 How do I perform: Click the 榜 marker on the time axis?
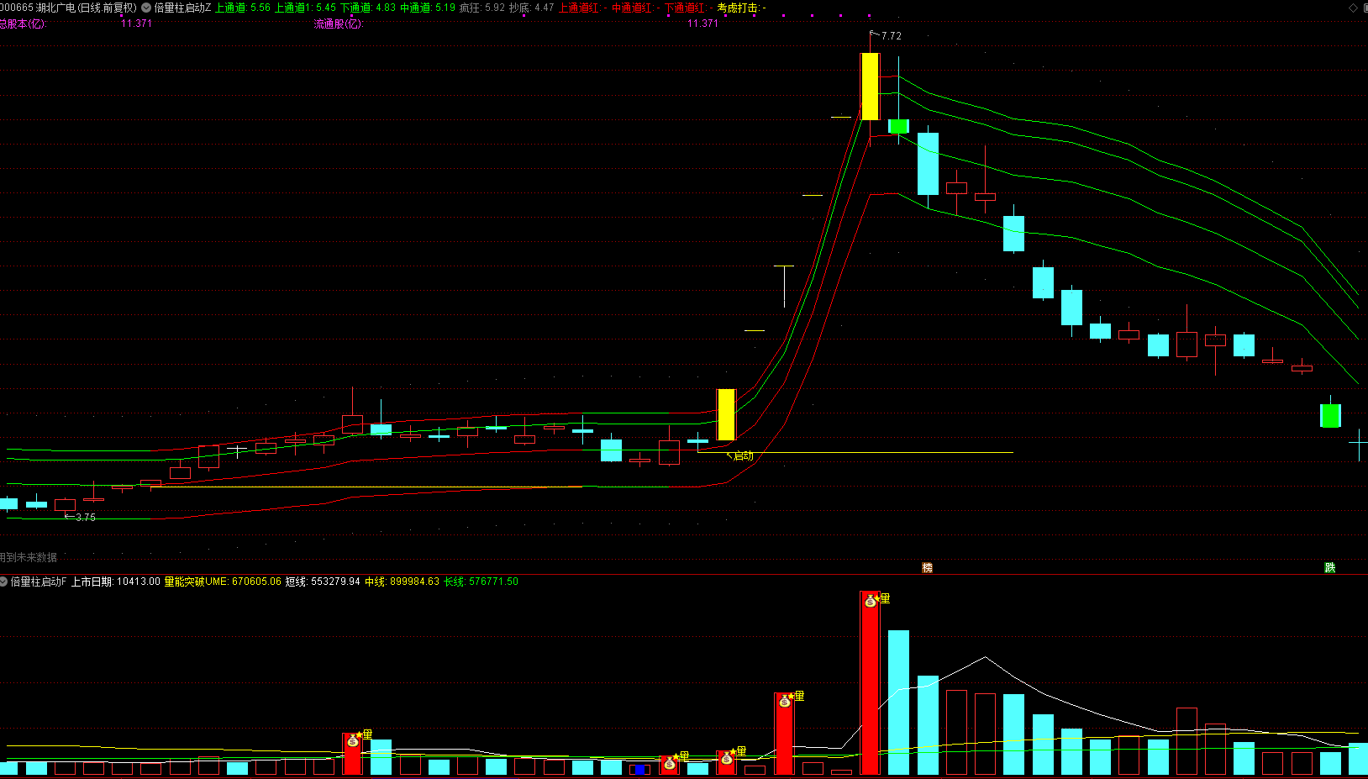pyautogui.click(x=927, y=568)
